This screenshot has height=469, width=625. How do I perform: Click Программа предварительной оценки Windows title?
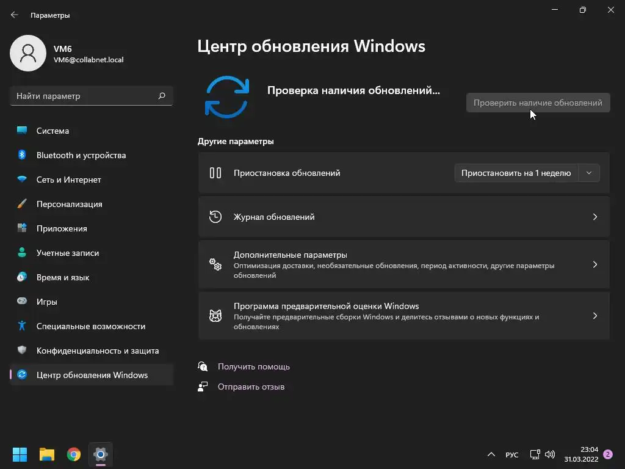tap(326, 306)
